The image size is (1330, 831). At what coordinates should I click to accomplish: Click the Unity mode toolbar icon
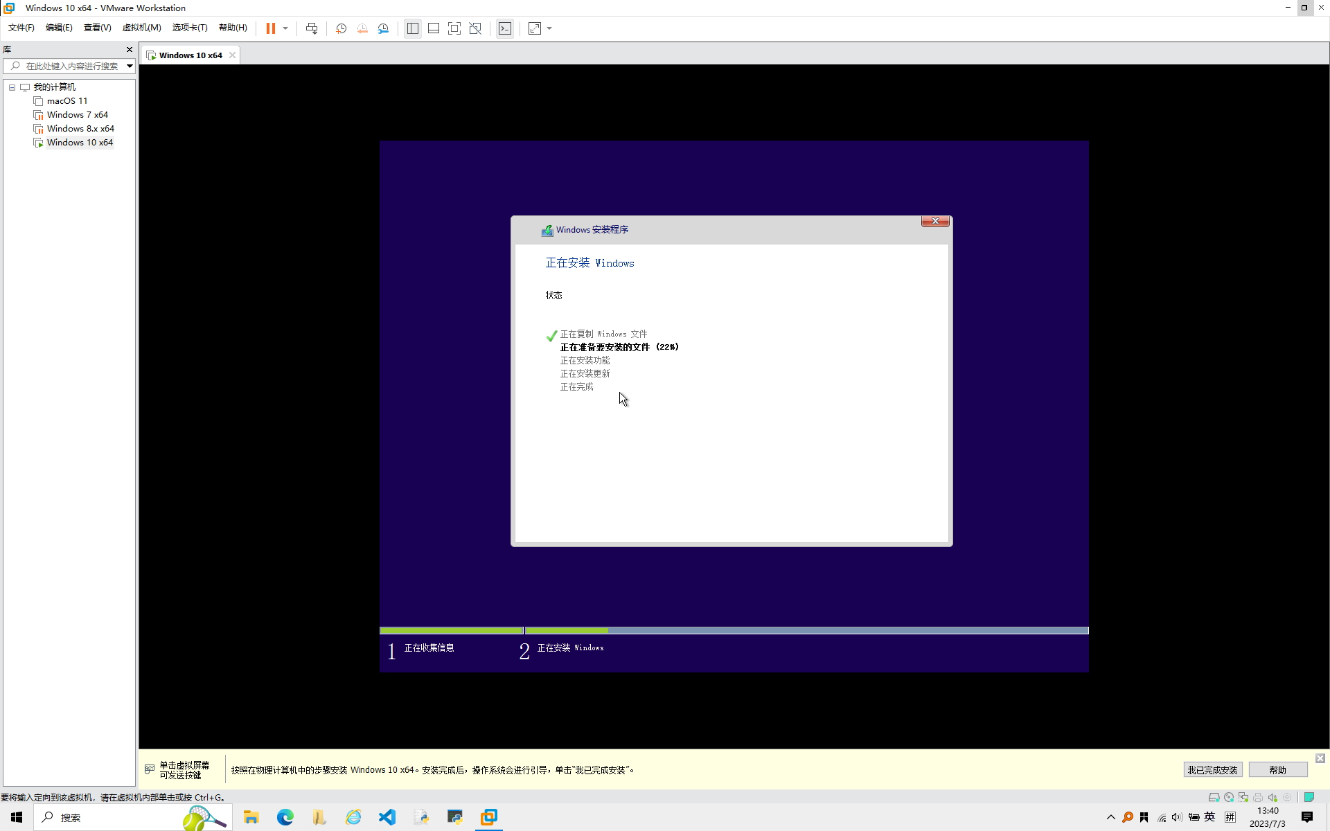[475, 28]
